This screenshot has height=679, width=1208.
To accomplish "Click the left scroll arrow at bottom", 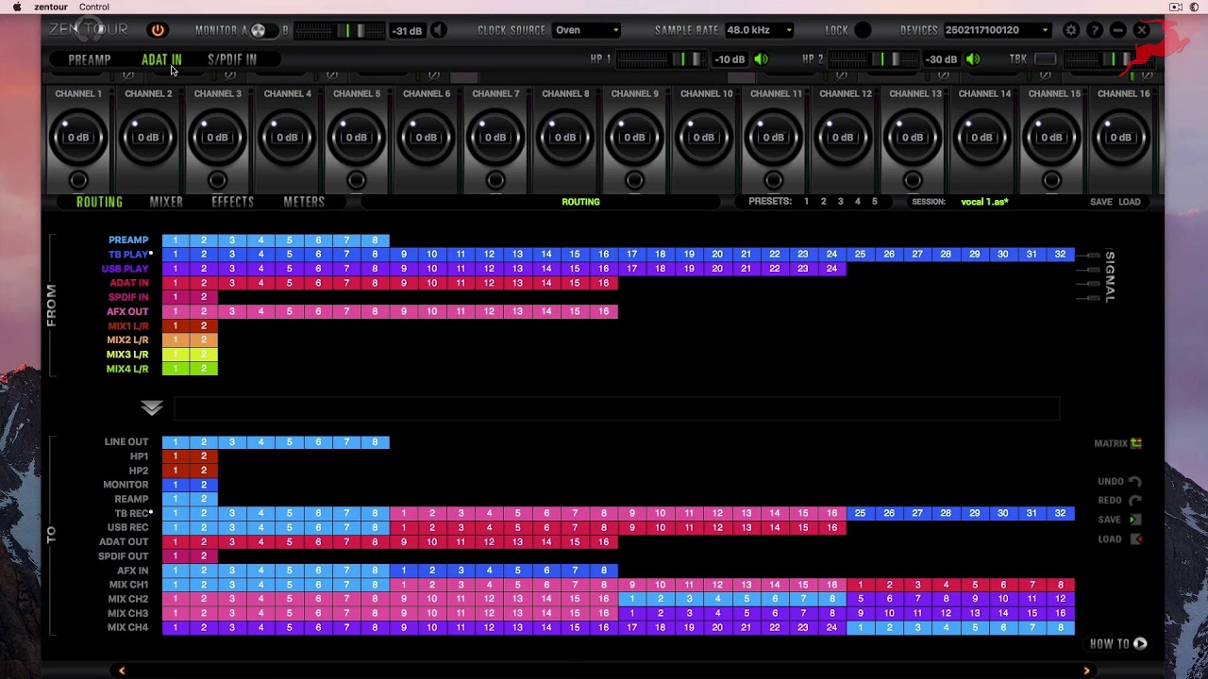I will pyautogui.click(x=122, y=671).
